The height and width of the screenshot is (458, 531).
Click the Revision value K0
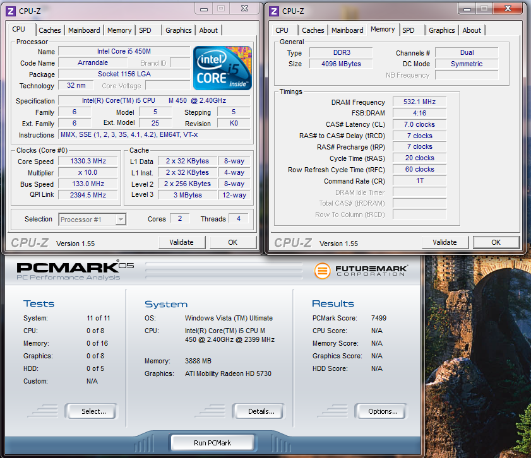click(x=234, y=124)
